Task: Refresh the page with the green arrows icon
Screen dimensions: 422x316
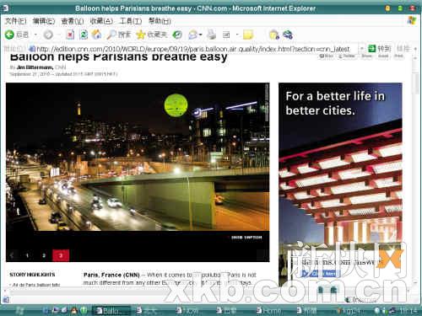Action: pos(84,35)
